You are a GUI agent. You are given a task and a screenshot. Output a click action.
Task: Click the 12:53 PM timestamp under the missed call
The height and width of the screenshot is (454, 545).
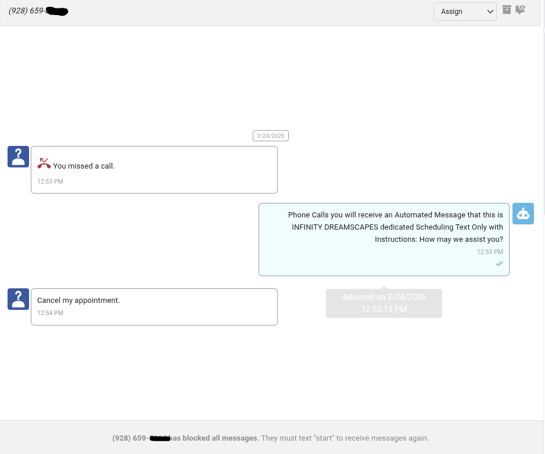click(50, 181)
